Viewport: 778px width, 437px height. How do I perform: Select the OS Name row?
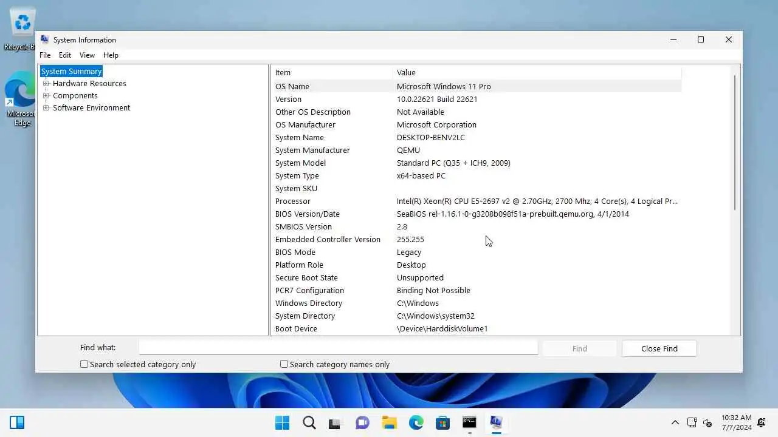[477, 86]
